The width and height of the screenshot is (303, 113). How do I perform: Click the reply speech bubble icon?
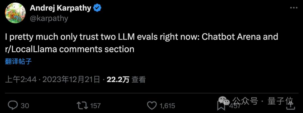tap(13, 105)
